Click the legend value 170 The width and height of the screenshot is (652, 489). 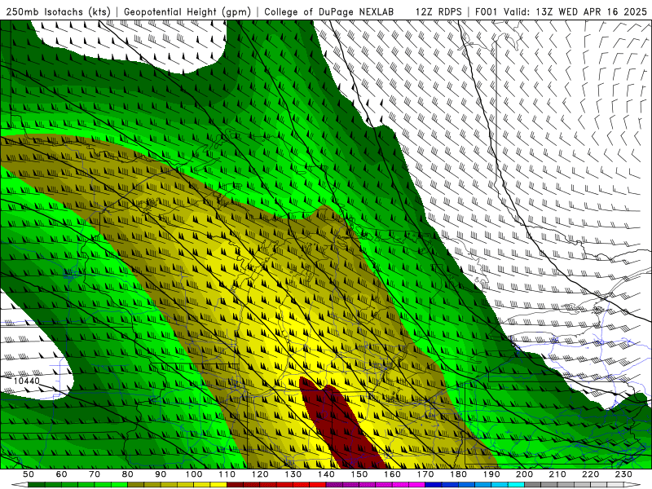pyautogui.click(x=425, y=474)
